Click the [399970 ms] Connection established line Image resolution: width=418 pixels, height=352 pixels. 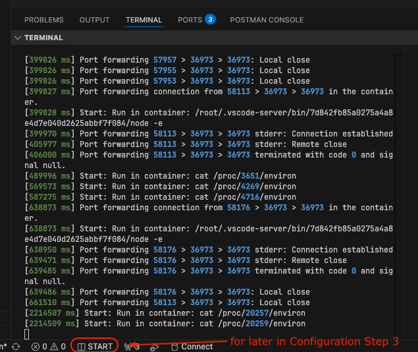pos(209,134)
